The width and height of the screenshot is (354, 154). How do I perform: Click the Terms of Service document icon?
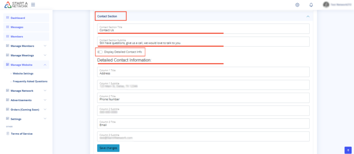tap(8, 133)
